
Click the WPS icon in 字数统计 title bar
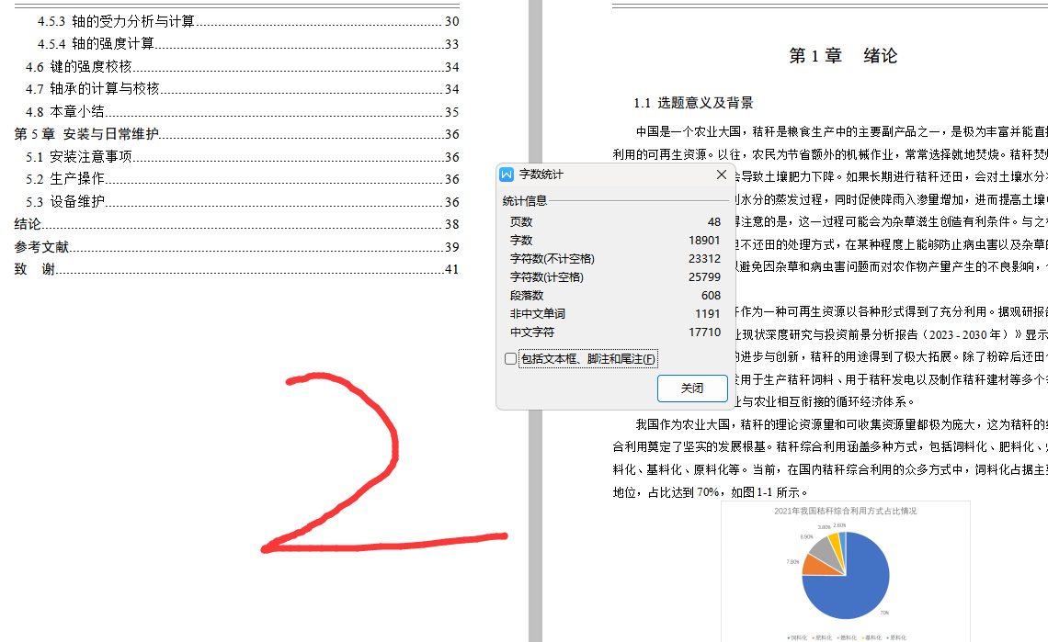507,175
